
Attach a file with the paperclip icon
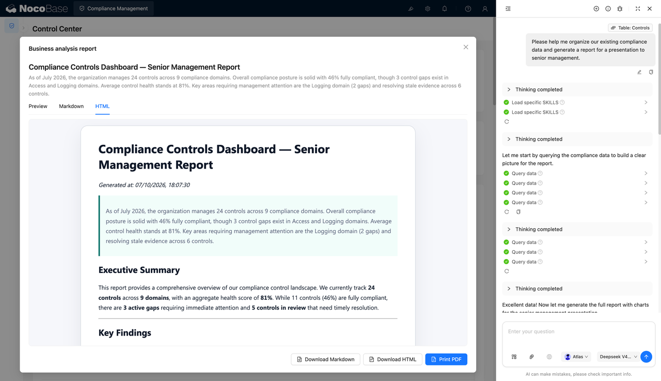click(x=531, y=357)
